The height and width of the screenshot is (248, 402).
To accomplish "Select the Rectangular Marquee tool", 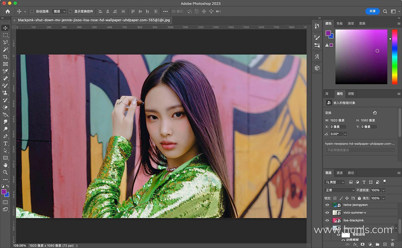I will [5, 35].
